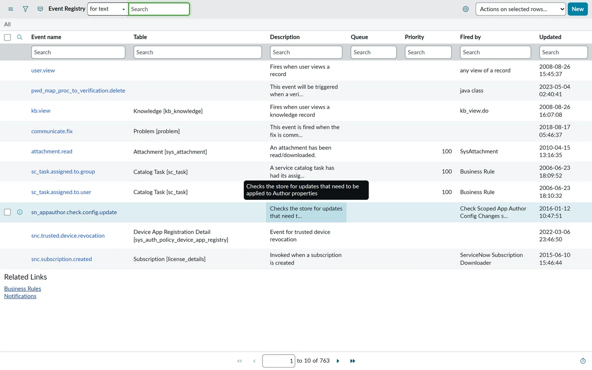The width and height of the screenshot is (592, 370).
Task: Tick the select-all rows checkbox
Action: tap(7, 37)
